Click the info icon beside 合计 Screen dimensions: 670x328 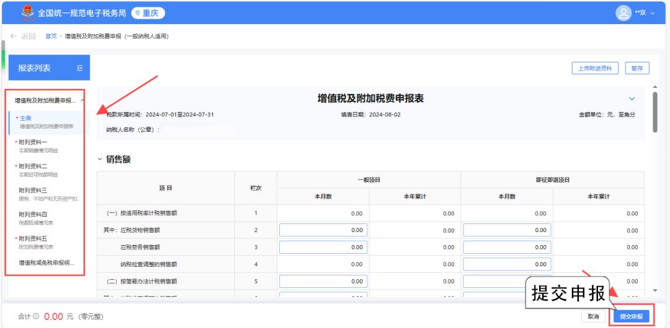coord(37,316)
